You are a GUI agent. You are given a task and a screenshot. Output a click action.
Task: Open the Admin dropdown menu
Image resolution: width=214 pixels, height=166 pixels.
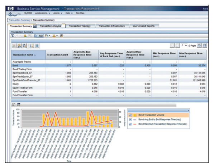[58, 13]
